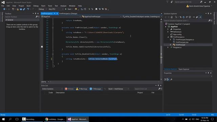Viewport: 217px width, 122px height.
Task: Switch to the Team Explorer tab
Action: click(x=184, y=69)
